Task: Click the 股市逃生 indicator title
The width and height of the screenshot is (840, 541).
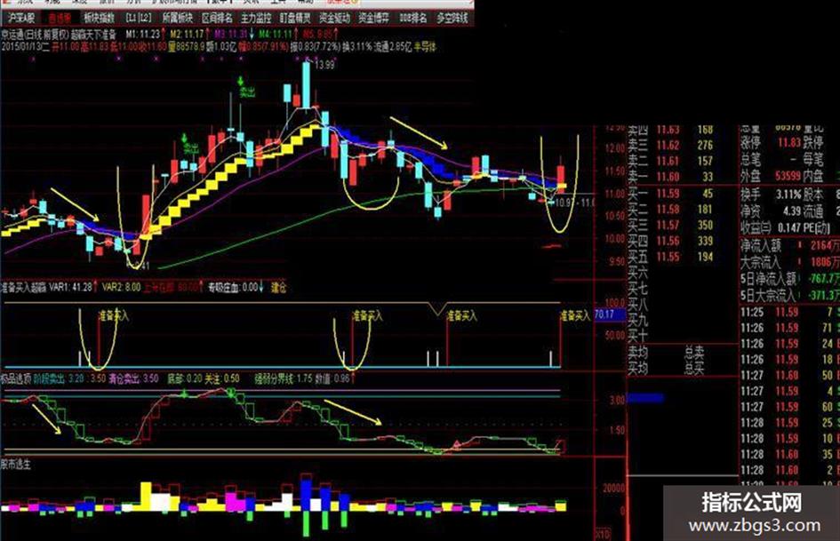Action: click(x=15, y=465)
